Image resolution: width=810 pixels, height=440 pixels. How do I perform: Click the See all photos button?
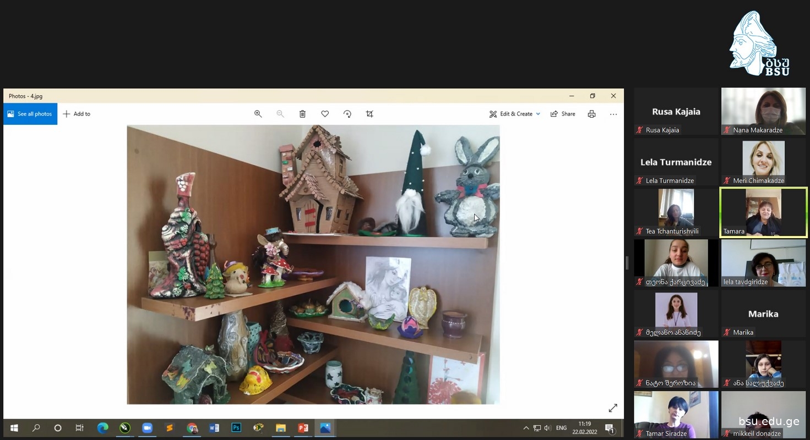pyautogui.click(x=30, y=114)
